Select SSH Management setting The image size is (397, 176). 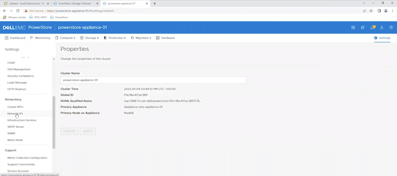click(19, 69)
